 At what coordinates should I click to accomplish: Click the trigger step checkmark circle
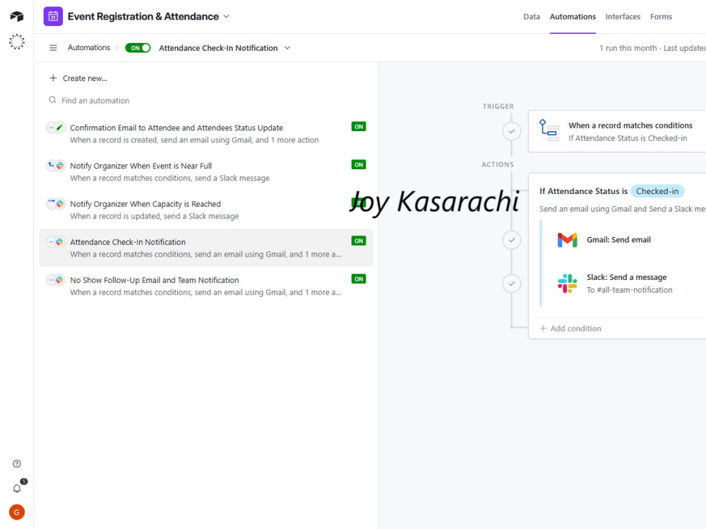(511, 131)
